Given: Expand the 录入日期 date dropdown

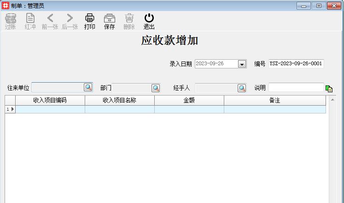Looking at the screenshot, I should pyautogui.click(x=242, y=64).
